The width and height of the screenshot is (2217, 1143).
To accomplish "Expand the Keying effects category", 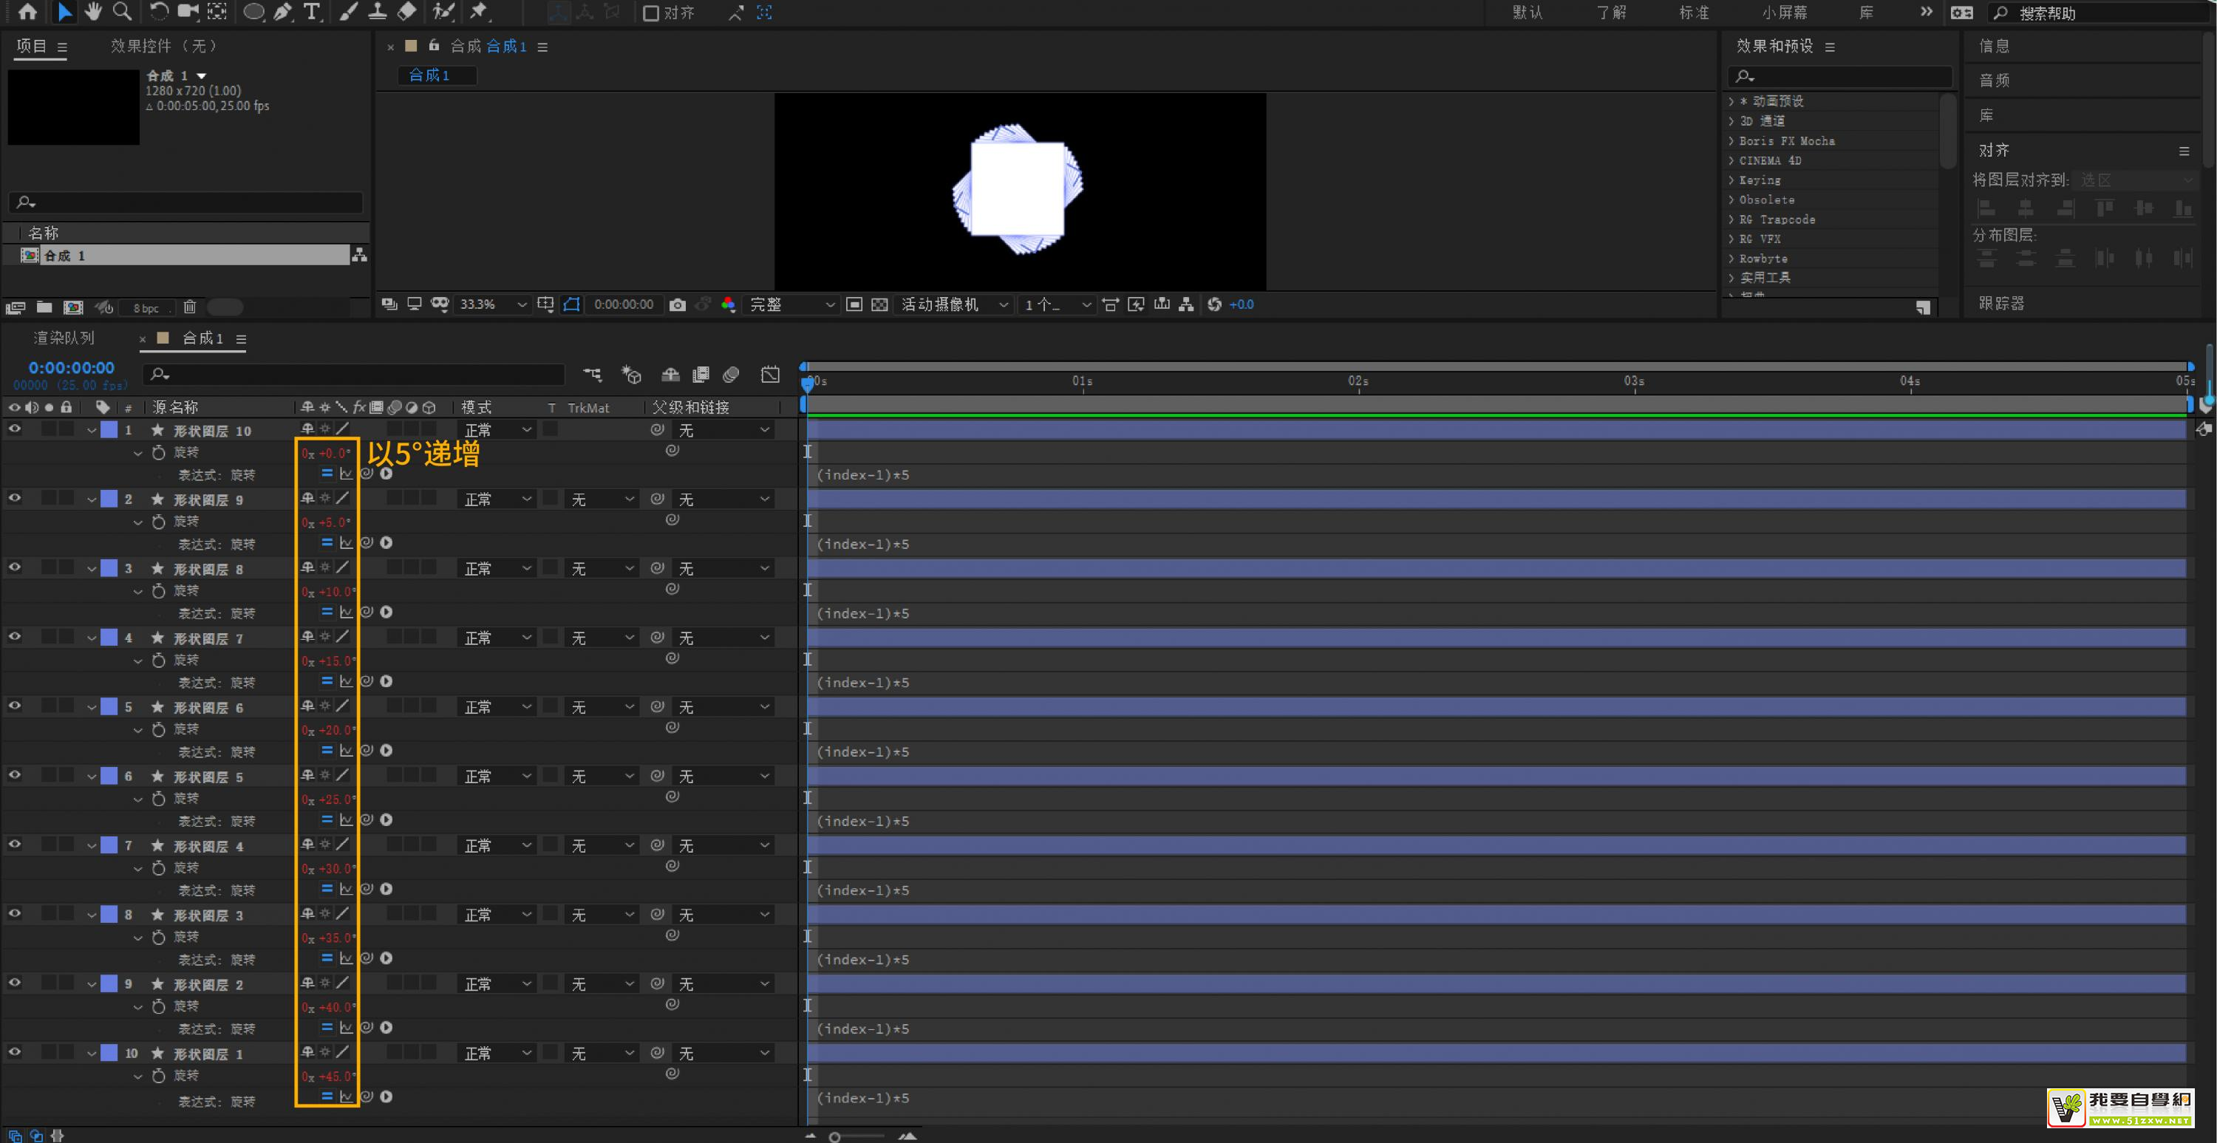I will (1731, 180).
